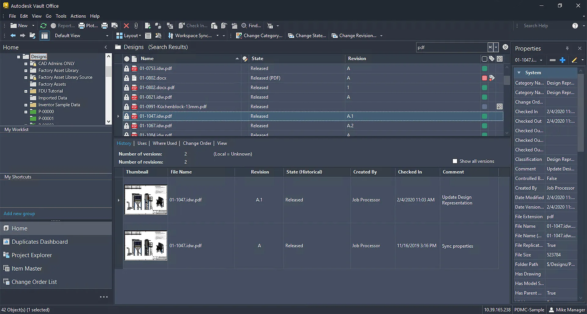This screenshot has width=587, height=314.
Task: Click the Change State button
Action: (x=307, y=36)
